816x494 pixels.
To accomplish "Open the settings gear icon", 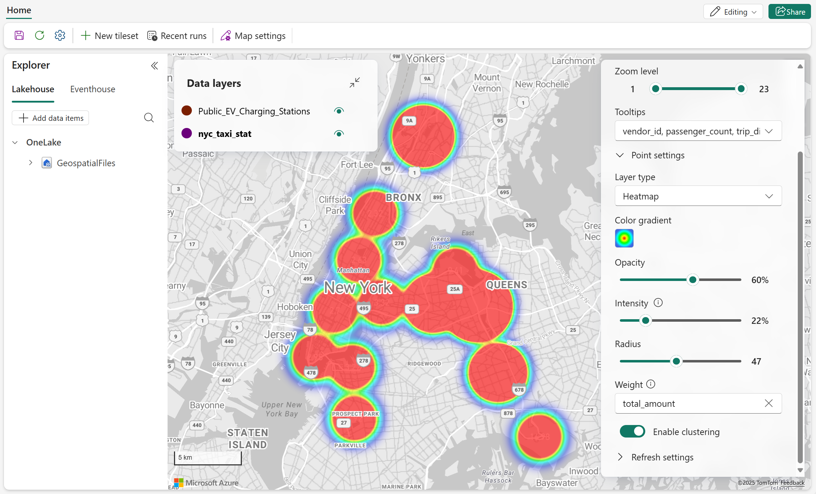I will [x=60, y=35].
